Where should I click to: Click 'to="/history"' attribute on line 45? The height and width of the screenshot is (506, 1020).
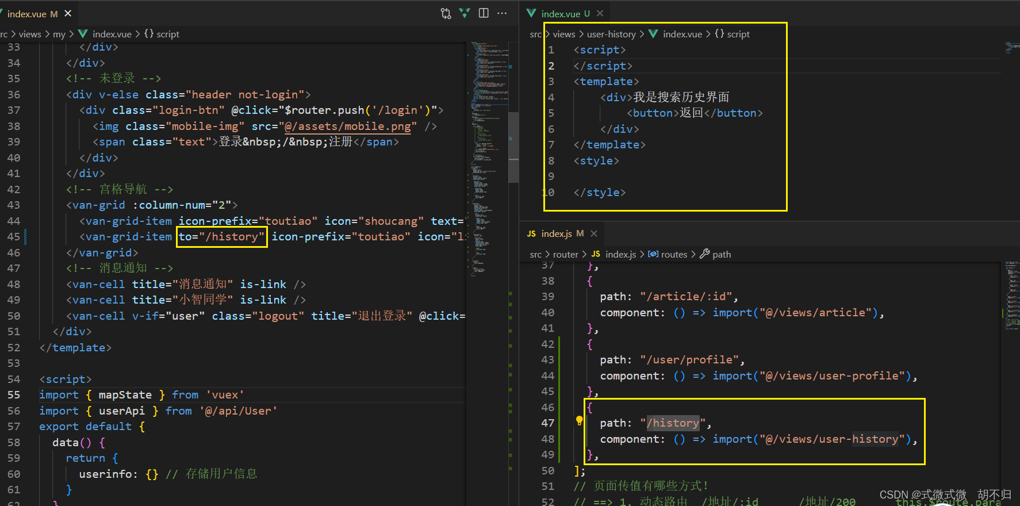(x=221, y=236)
